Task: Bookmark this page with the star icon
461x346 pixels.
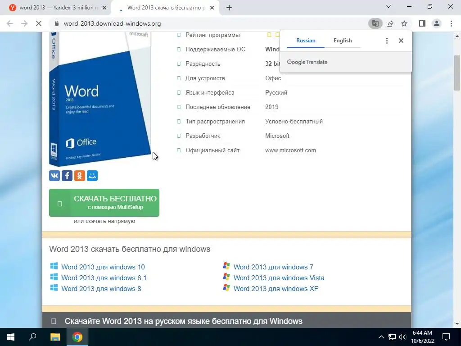Action: (x=404, y=23)
